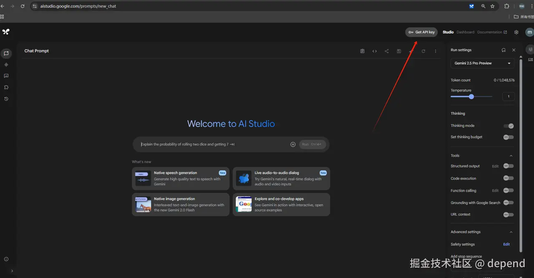This screenshot has width=534, height=278.
Task: Open the settings gear icon
Action: [516, 32]
